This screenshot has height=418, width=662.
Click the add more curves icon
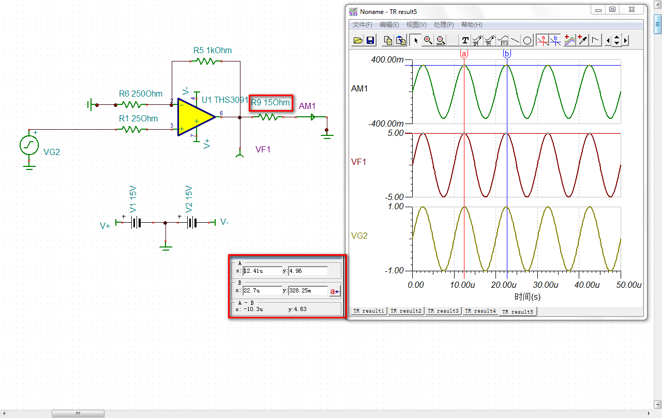[x=569, y=40]
